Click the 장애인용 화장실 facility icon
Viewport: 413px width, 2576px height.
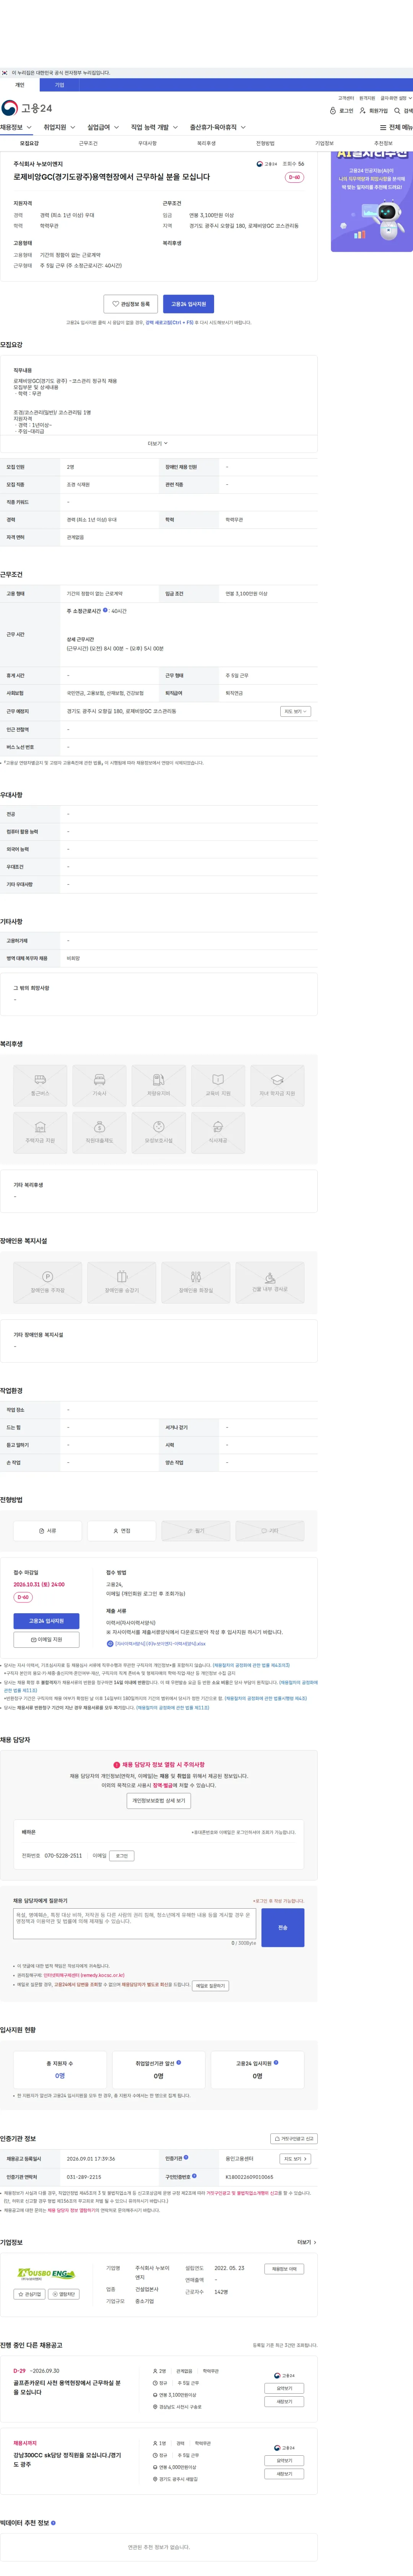click(195, 1283)
